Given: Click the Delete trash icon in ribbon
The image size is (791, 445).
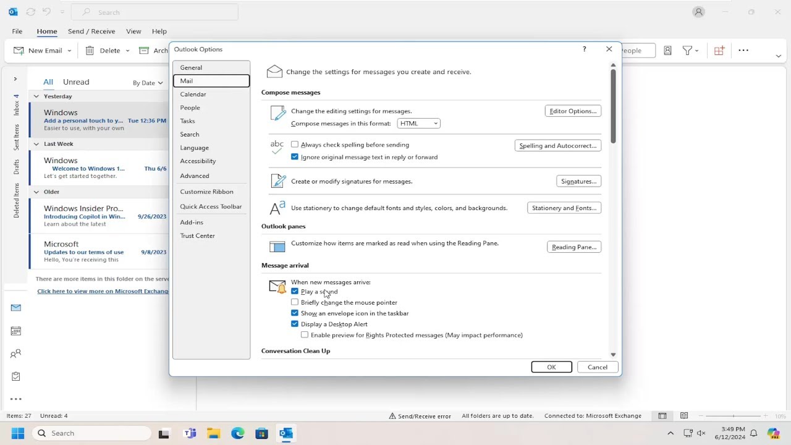Looking at the screenshot, I should point(90,51).
